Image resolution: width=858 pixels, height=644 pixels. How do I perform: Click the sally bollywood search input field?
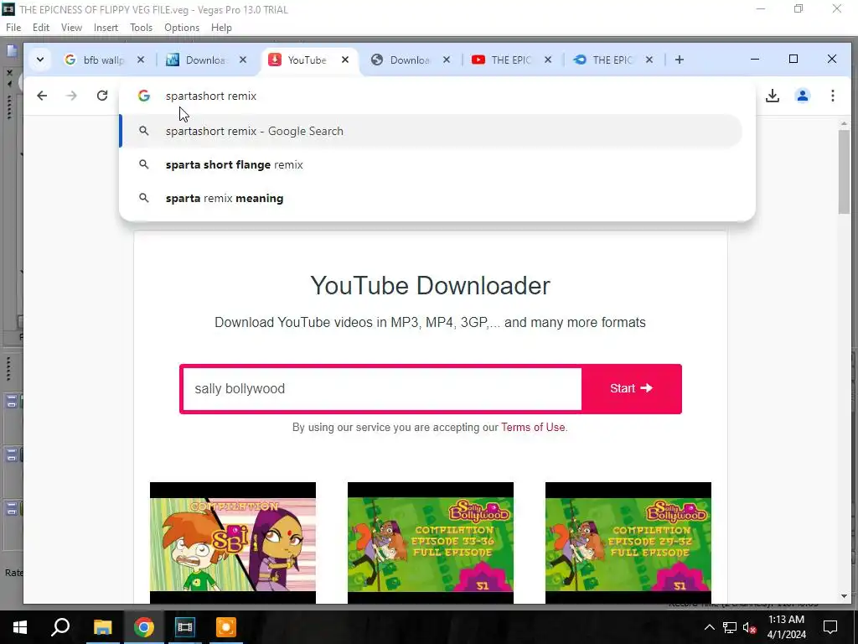(x=382, y=389)
